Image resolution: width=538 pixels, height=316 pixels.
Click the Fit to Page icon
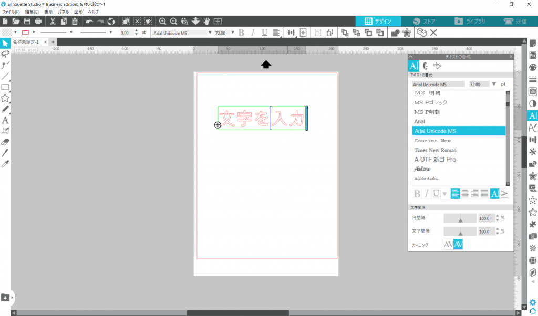218,21
